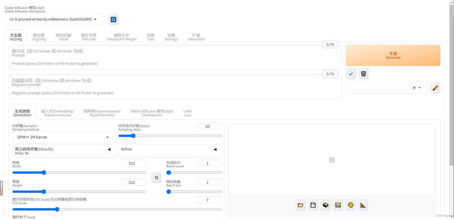Viewport: 454px width, 219px height.
Task: Select the Generation sub-tab
Action: (22, 113)
